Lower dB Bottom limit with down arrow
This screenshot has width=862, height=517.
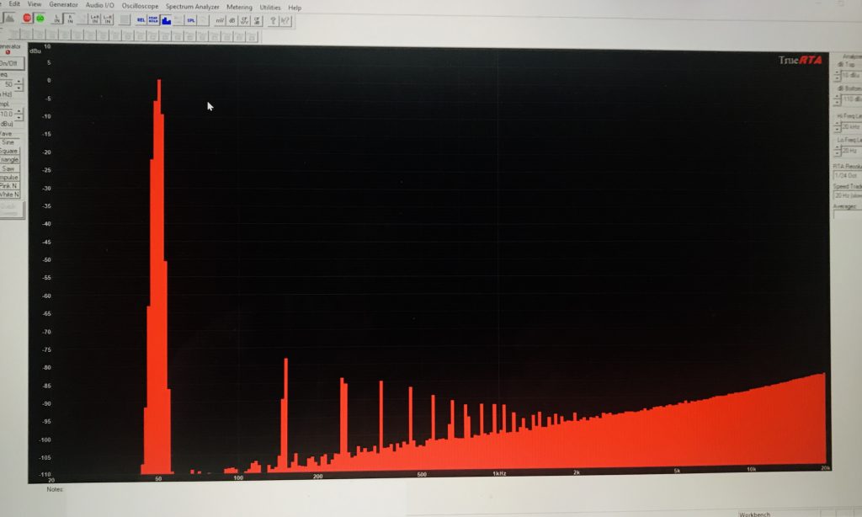click(x=838, y=103)
